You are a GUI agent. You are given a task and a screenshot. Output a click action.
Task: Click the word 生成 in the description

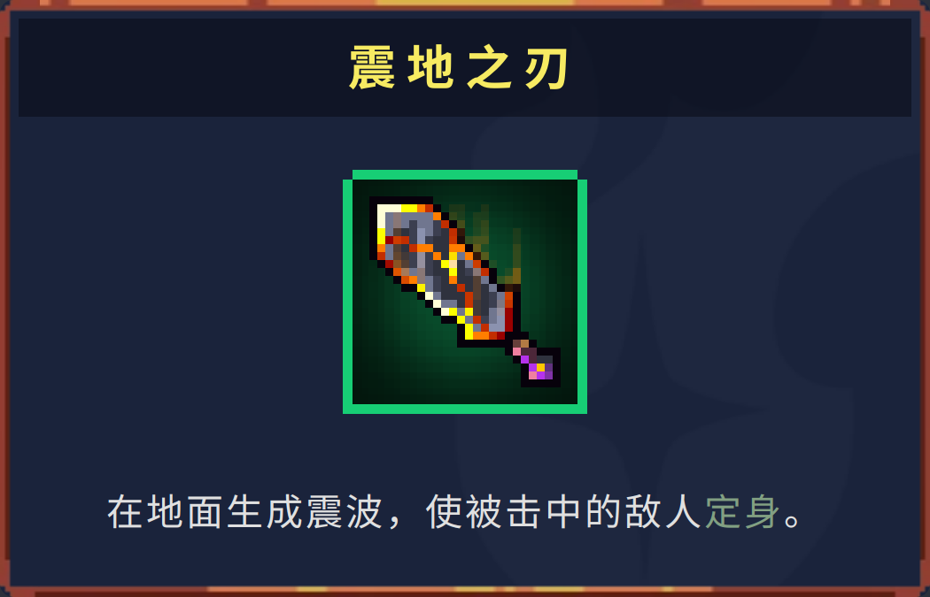pos(264,512)
